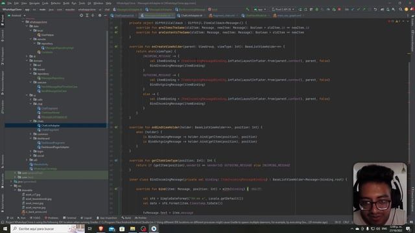Image resolution: width=415 pixels, height=233 pixels.
Task: Switch to fragment_chat.xml editor tab
Action: click(222, 16)
